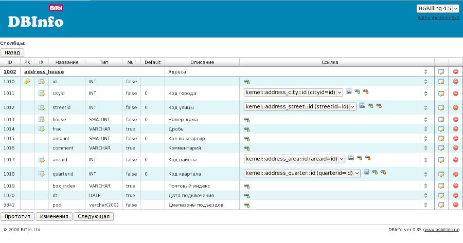This screenshot has height=243, width=463.
Task: Click red remove-link icon for areaid
Action: 368,158
